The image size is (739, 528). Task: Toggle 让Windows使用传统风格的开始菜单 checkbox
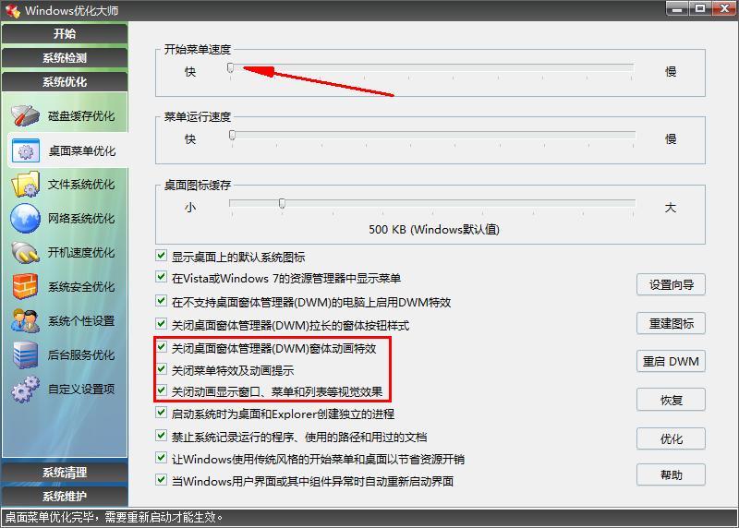[x=161, y=458]
